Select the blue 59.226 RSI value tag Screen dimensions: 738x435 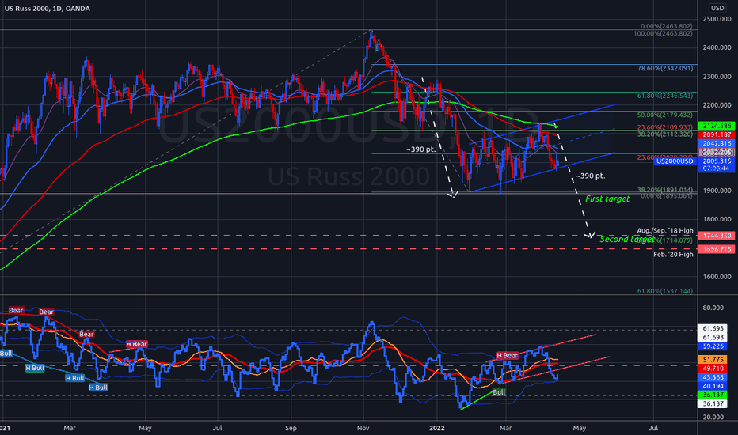713,346
